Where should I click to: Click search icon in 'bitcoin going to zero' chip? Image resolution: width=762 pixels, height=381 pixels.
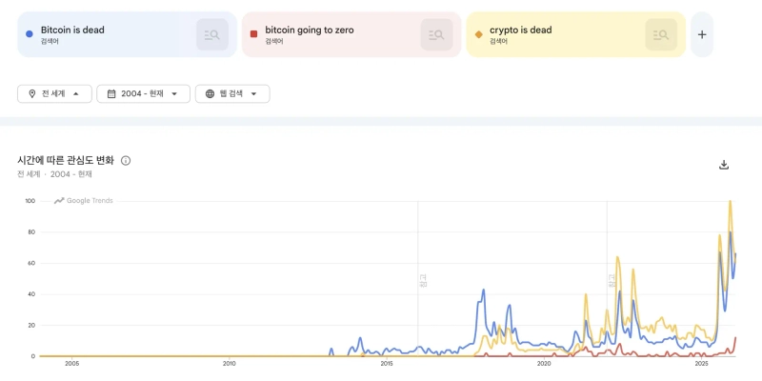[437, 35]
